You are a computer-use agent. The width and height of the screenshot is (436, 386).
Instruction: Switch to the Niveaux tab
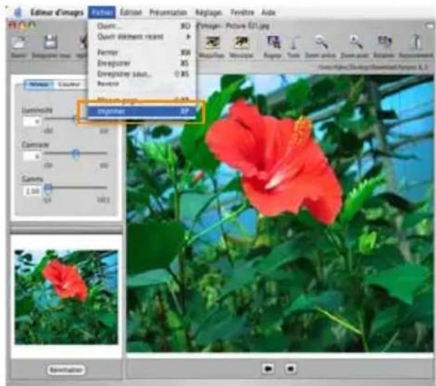point(39,84)
